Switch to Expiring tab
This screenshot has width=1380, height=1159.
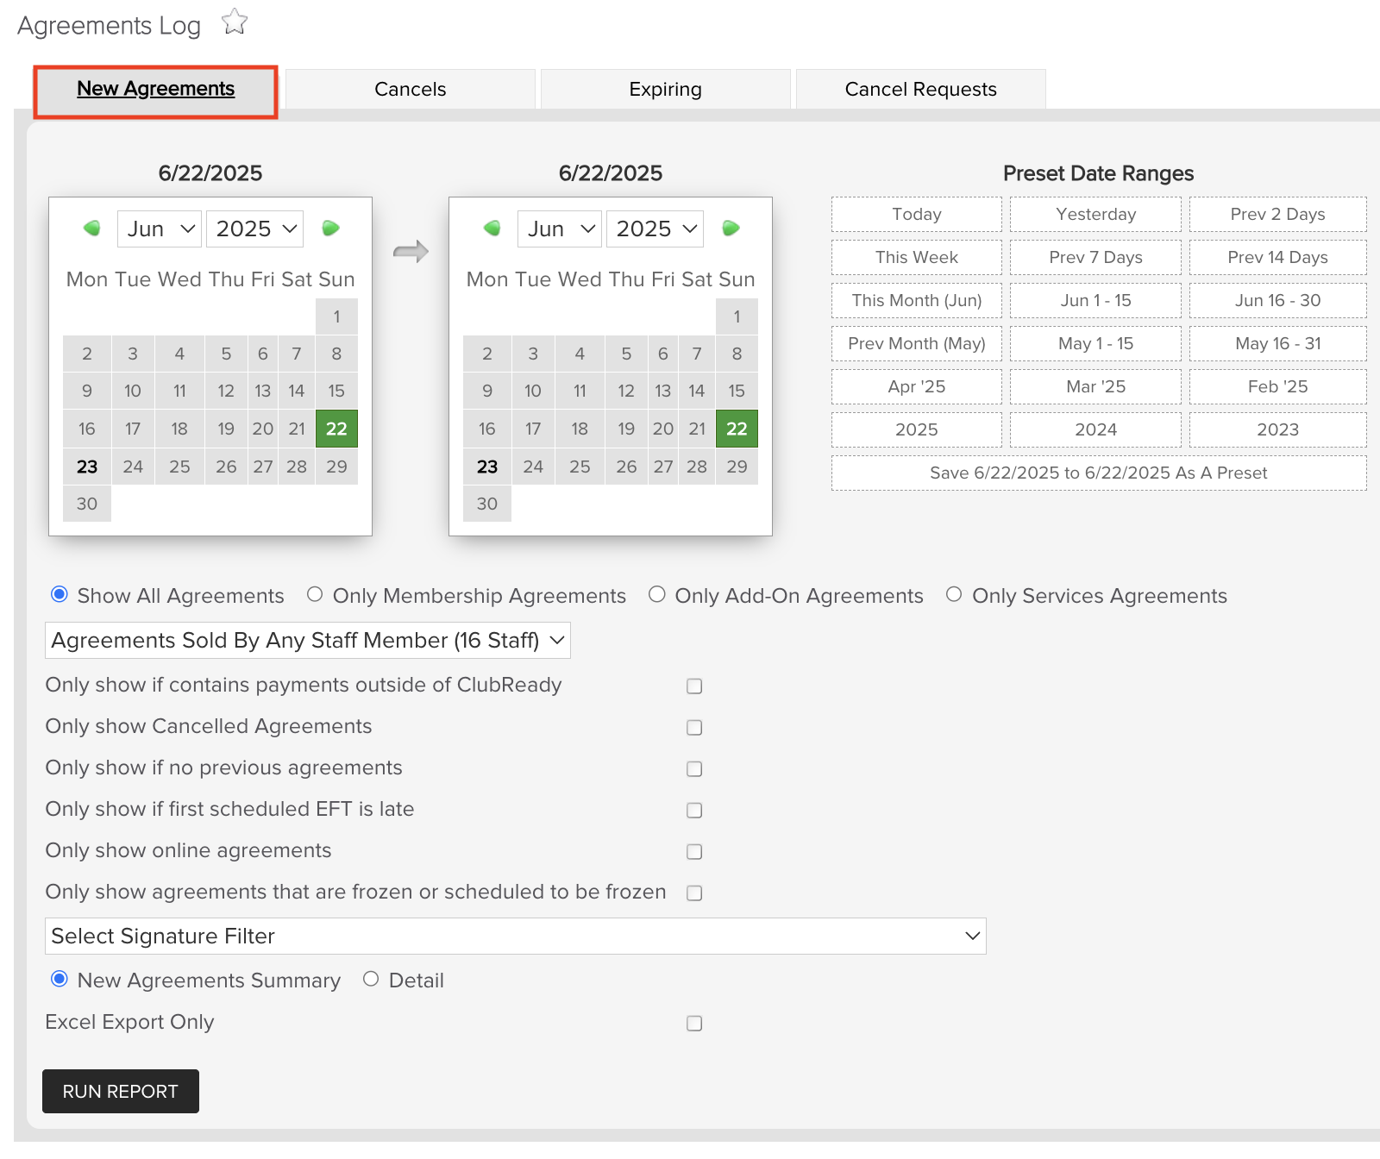pos(666,90)
